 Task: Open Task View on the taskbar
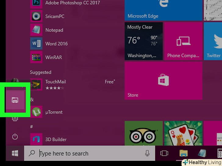164,153
